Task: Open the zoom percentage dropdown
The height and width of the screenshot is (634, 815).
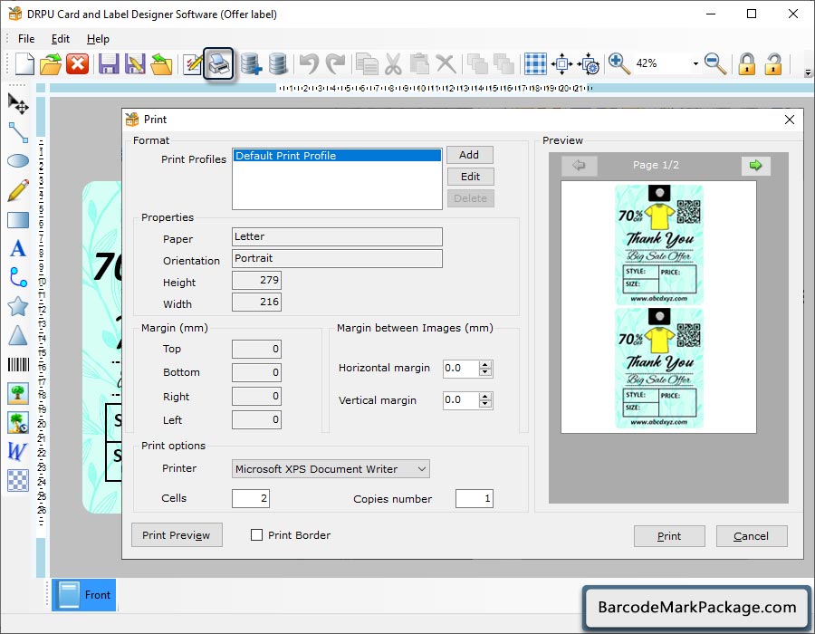Action: pyautogui.click(x=695, y=64)
